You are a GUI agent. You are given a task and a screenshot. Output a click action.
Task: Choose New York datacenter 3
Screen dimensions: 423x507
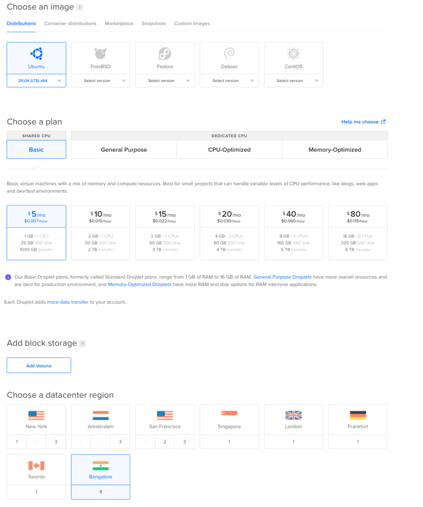[56, 442]
